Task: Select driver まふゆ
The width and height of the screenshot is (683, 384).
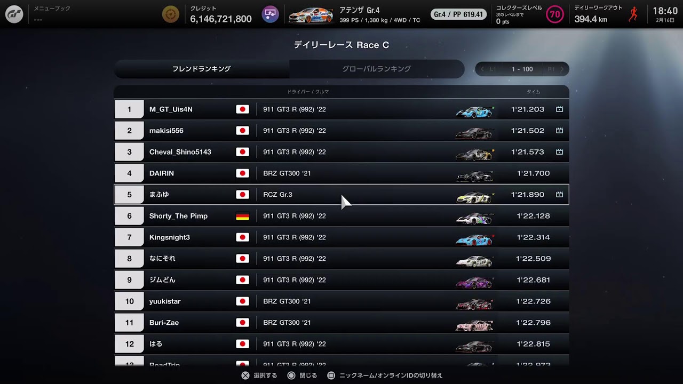Action: [x=159, y=195]
